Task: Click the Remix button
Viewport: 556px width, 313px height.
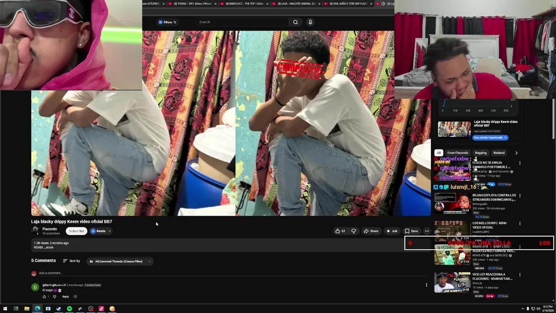Action: coord(99,231)
